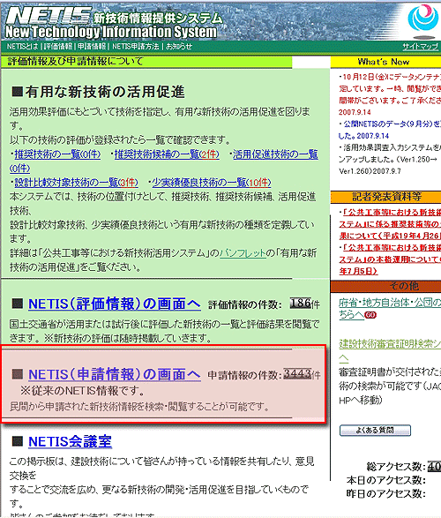Click 活用効果調査入力システム update news
Screen dimensions: 441x518
390,159
